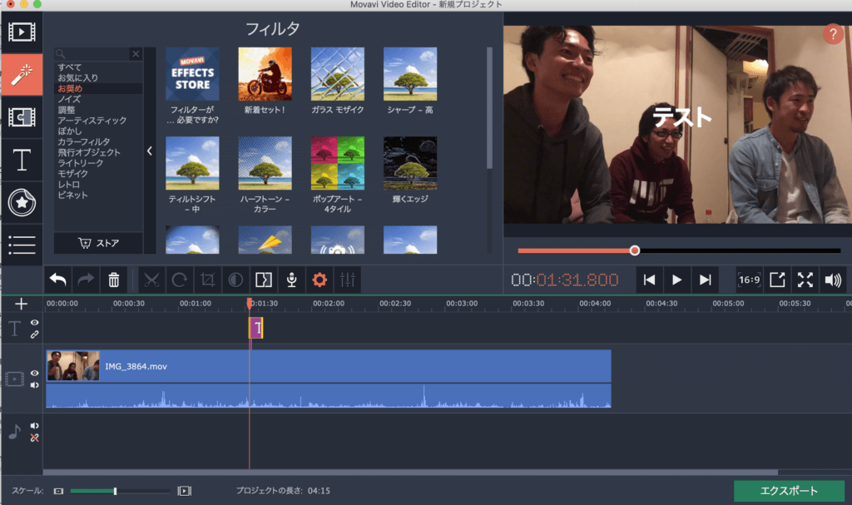This screenshot has width=852, height=505.
Task: Open the Transition wizard icon
Action: [264, 280]
